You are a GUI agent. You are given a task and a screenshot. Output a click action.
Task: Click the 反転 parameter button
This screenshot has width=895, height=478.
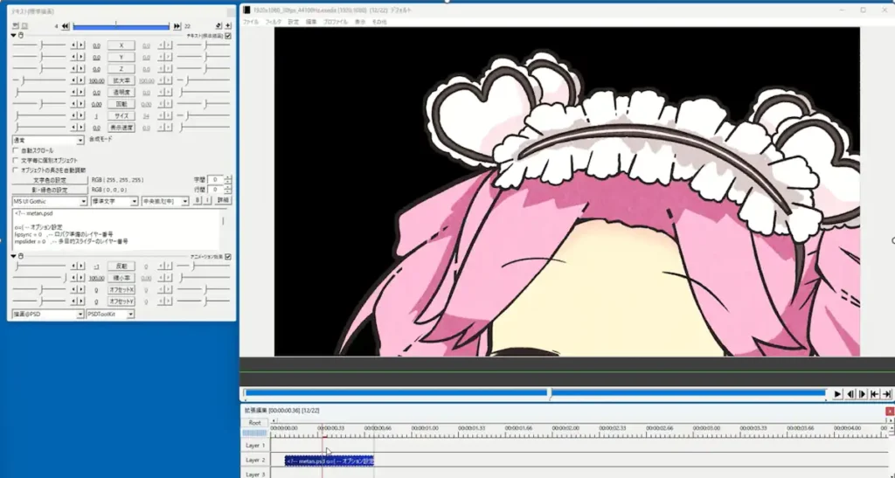coord(121,267)
